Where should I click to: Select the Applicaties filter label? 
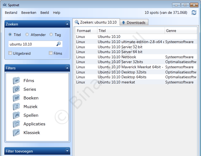coord(34,124)
